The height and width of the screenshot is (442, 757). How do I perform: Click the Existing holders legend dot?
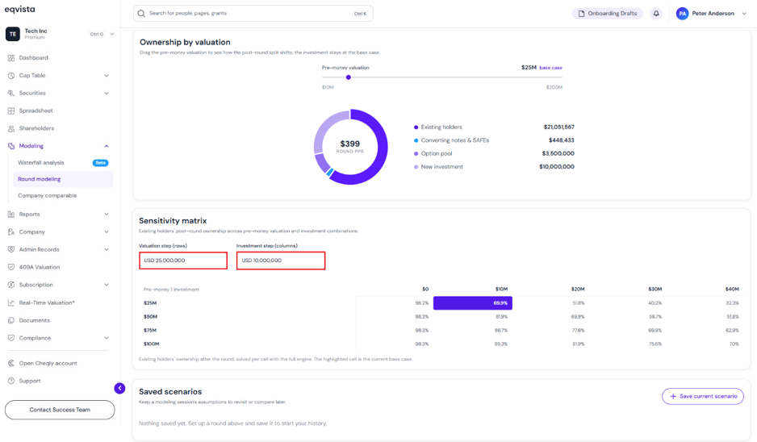pyautogui.click(x=416, y=127)
